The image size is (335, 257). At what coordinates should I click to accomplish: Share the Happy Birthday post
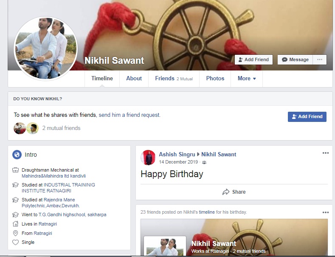(x=234, y=192)
